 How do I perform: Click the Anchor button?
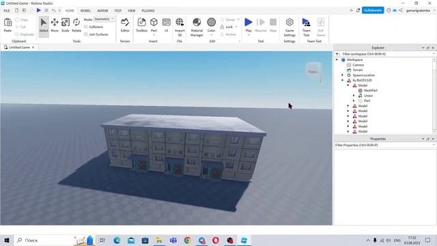pyautogui.click(x=228, y=34)
